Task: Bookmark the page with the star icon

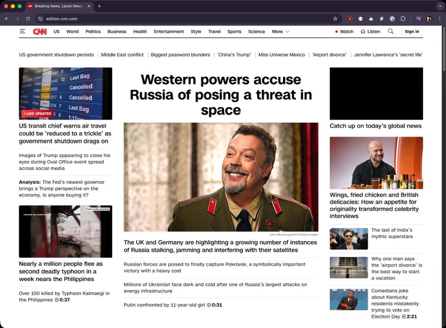Action: coord(335,19)
